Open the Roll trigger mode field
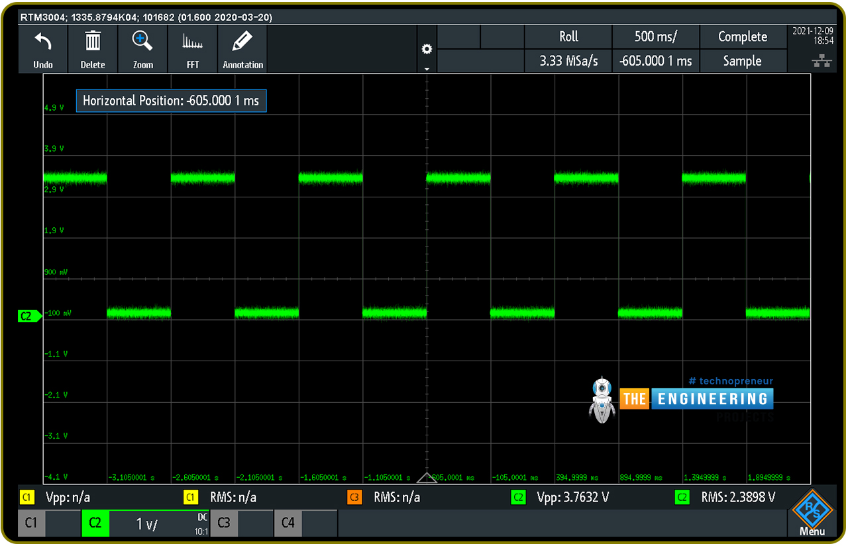Image resolution: width=848 pixels, height=546 pixels. (x=568, y=37)
